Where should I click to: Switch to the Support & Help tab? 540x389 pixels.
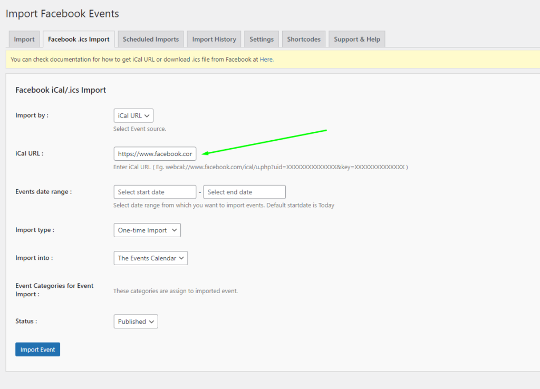356,38
